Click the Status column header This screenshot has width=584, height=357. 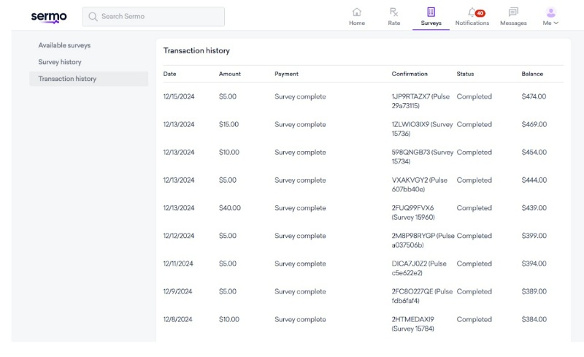click(x=465, y=74)
